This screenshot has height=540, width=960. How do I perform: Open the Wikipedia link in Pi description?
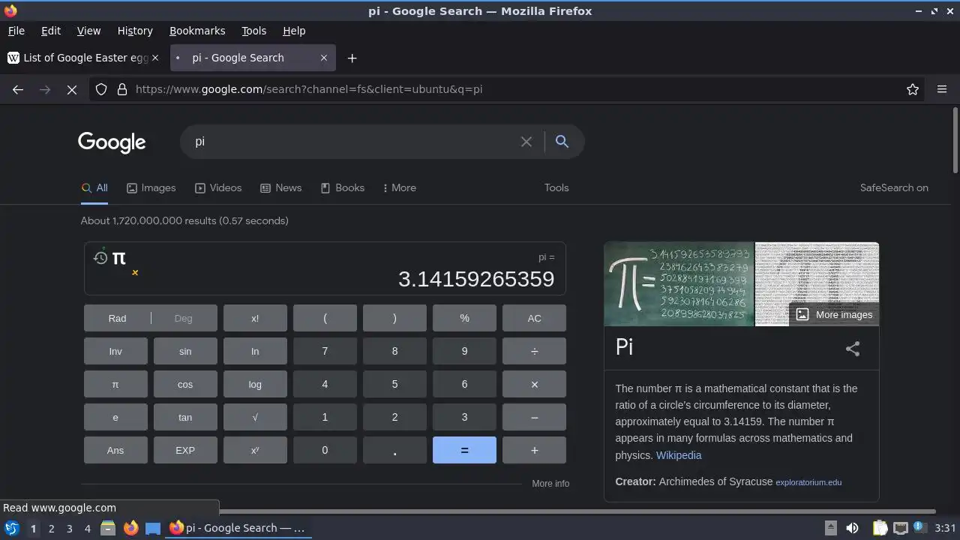point(679,455)
